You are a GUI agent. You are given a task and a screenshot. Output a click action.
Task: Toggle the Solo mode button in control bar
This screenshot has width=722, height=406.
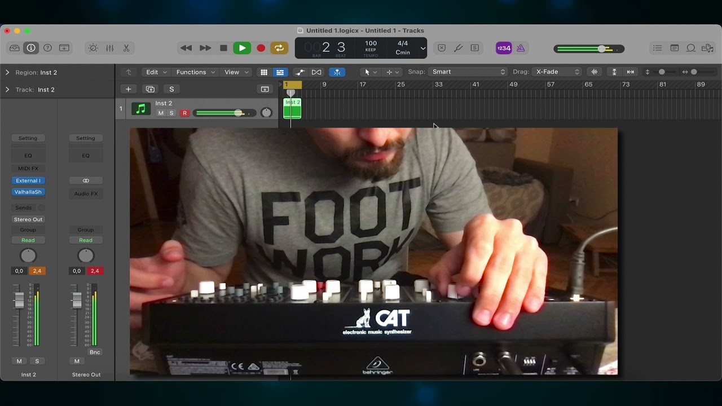click(x=475, y=48)
